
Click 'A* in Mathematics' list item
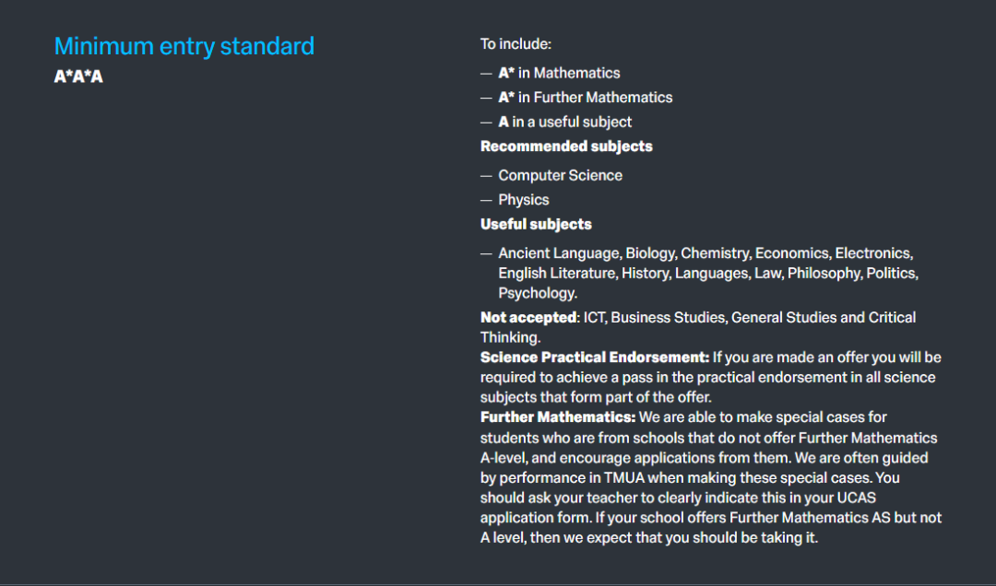[559, 73]
